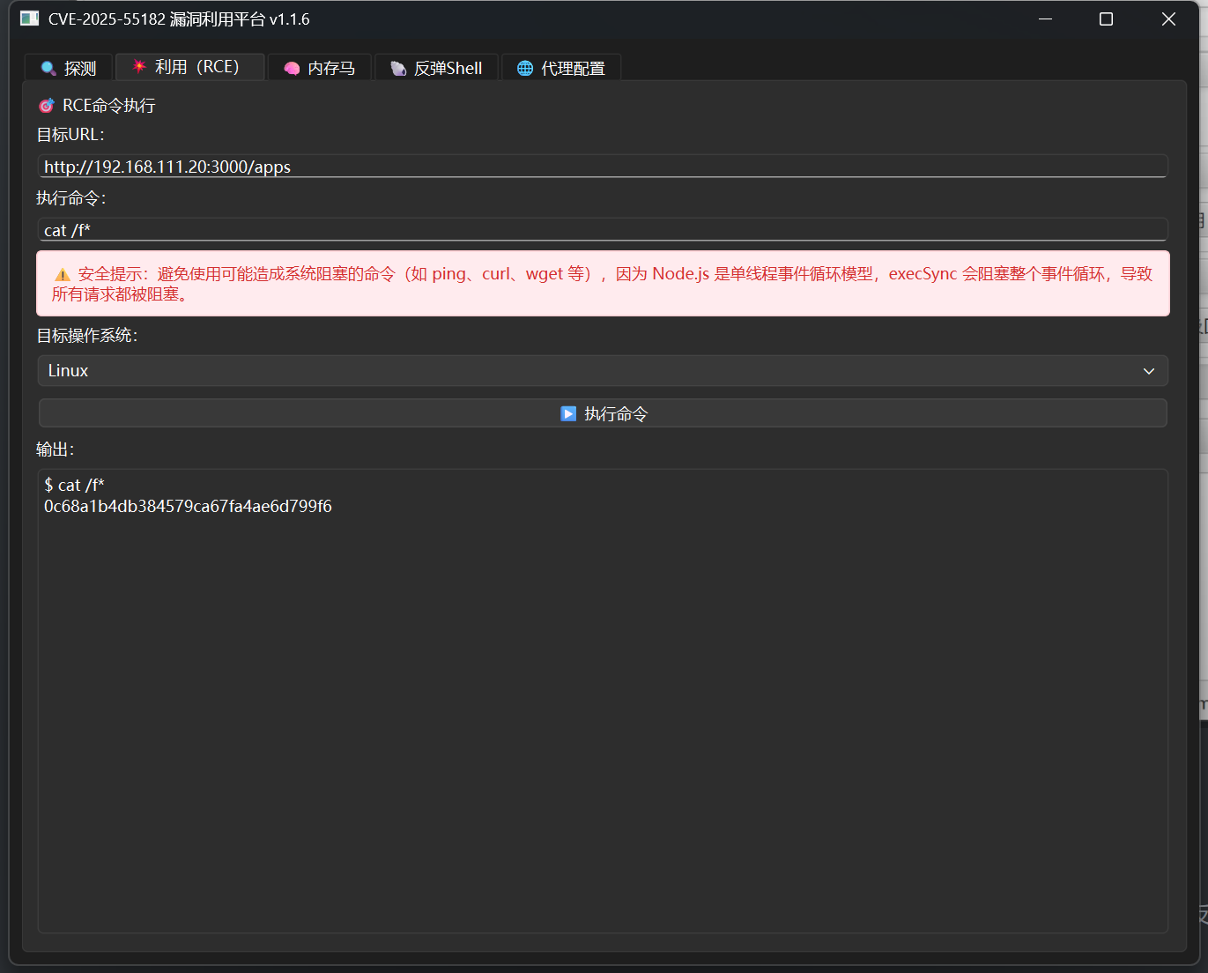Screen dimensions: 1208x973
Task: Click into the 执行命令 text field
Action: point(603,230)
